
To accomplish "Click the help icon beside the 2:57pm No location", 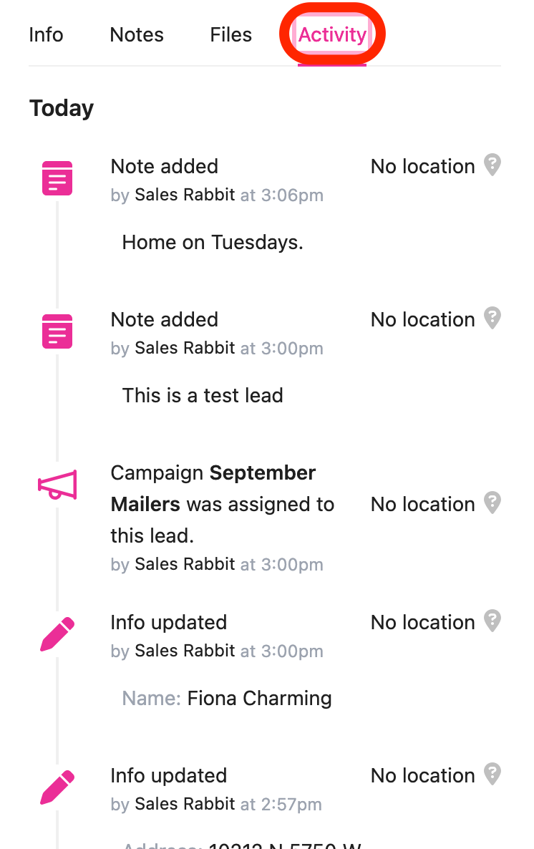I will [492, 774].
